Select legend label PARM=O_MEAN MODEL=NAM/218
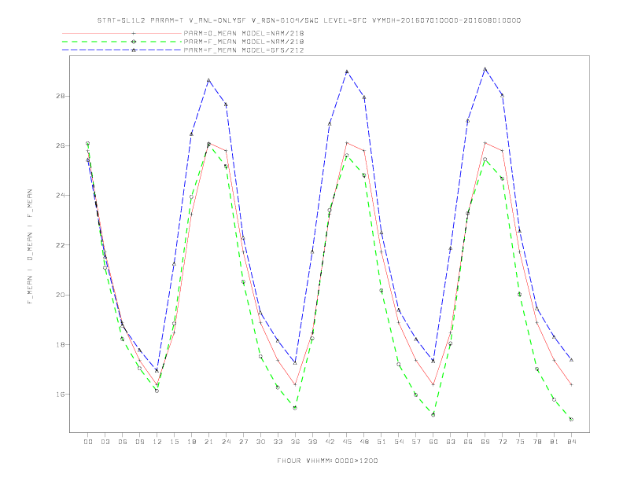Screen dimensions: 623x481 pyautogui.click(x=244, y=33)
